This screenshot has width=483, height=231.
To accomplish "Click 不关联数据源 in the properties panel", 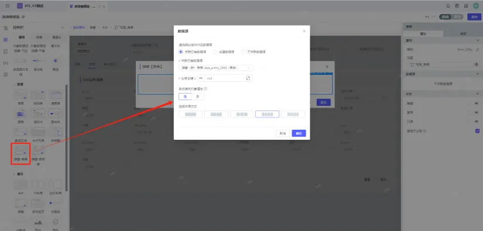I will point(443,84).
